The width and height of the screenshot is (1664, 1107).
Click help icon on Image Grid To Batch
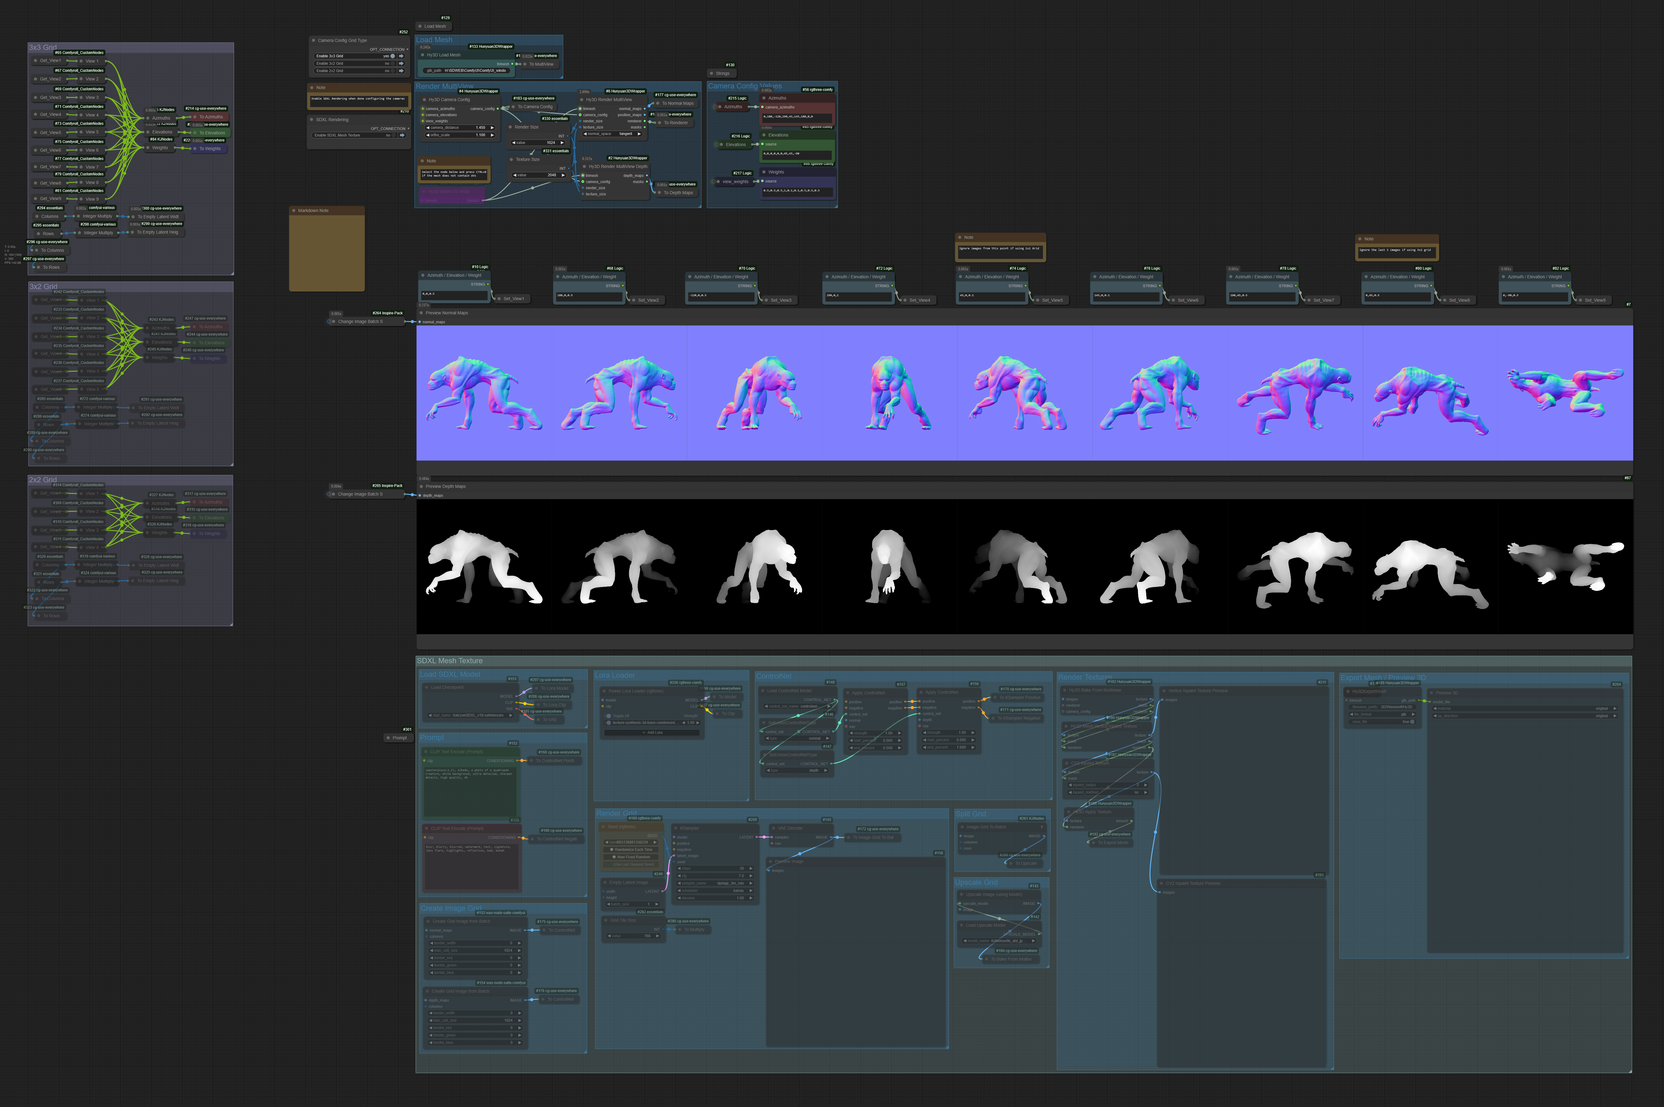[x=1042, y=827]
